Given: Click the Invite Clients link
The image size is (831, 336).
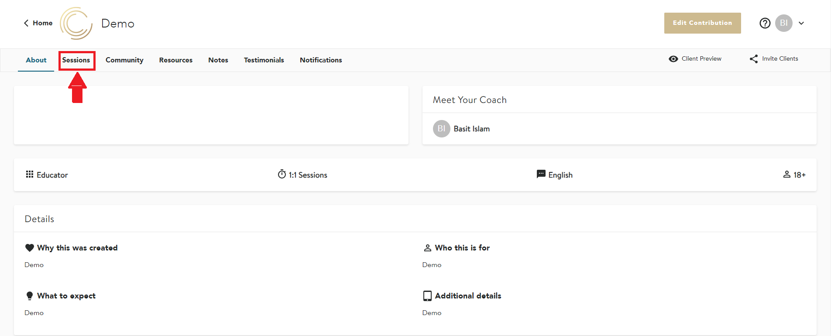Looking at the screenshot, I should click(779, 59).
